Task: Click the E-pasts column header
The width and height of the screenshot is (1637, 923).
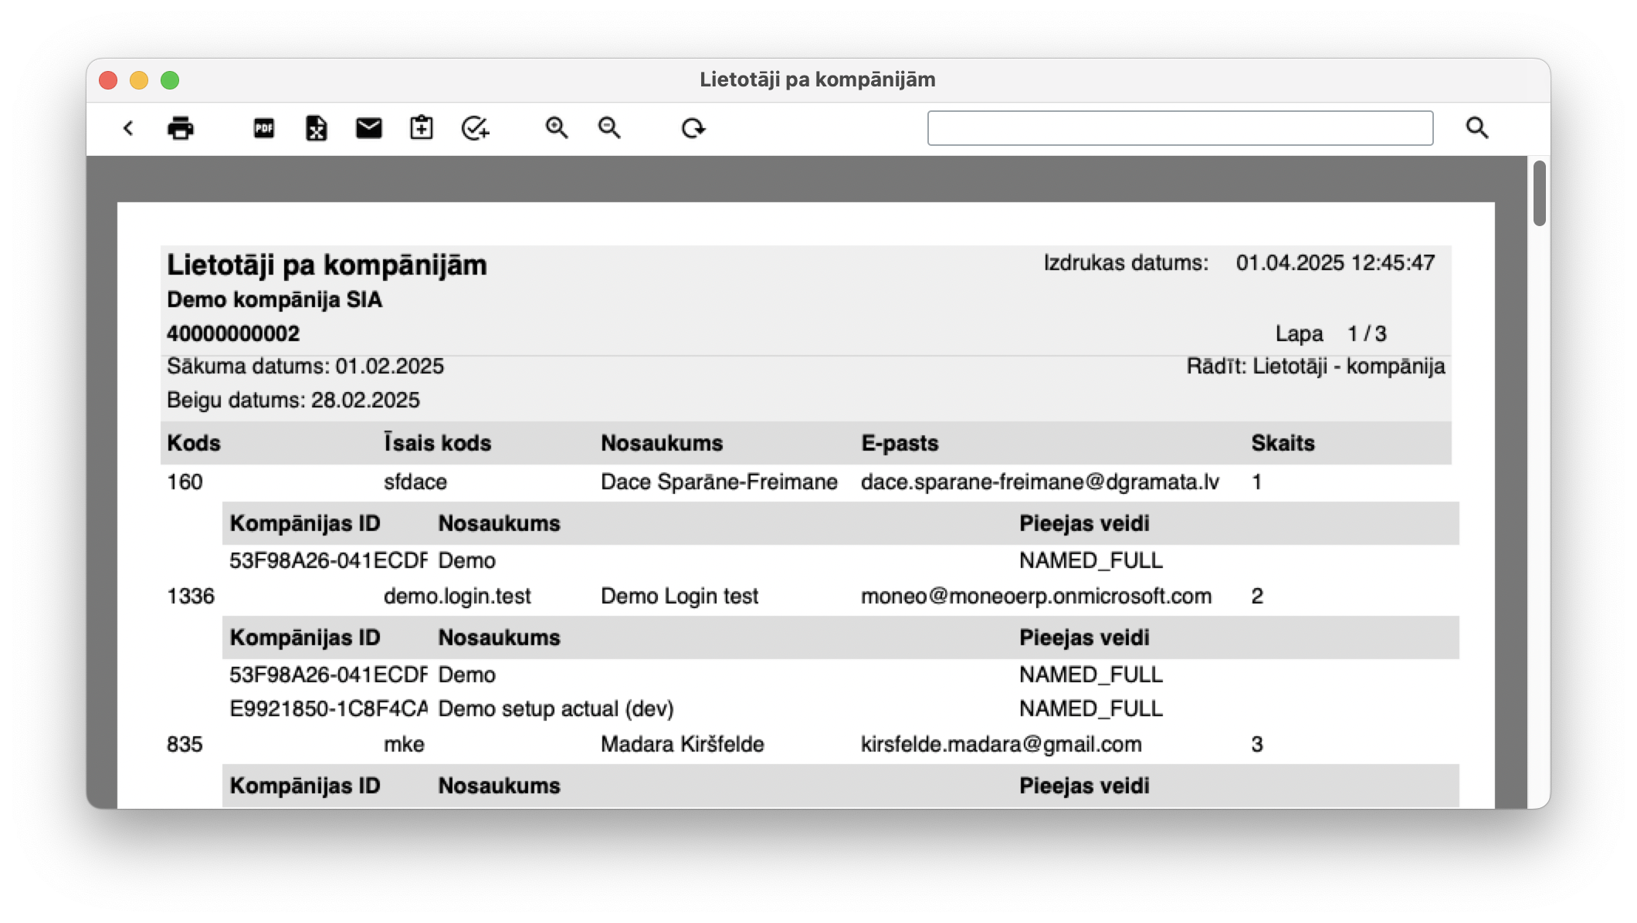Action: (900, 443)
